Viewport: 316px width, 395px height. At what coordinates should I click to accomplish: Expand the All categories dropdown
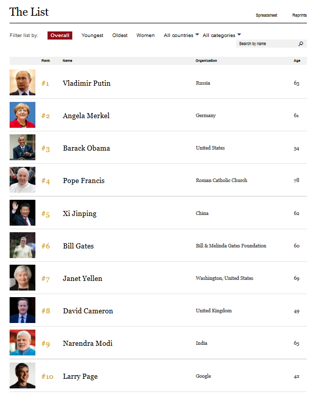(x=221, y=35)
